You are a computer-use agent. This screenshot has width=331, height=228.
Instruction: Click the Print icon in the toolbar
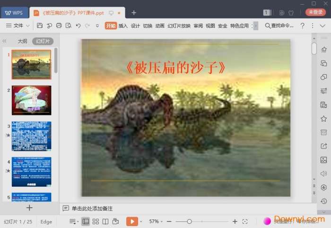(59, 26)
